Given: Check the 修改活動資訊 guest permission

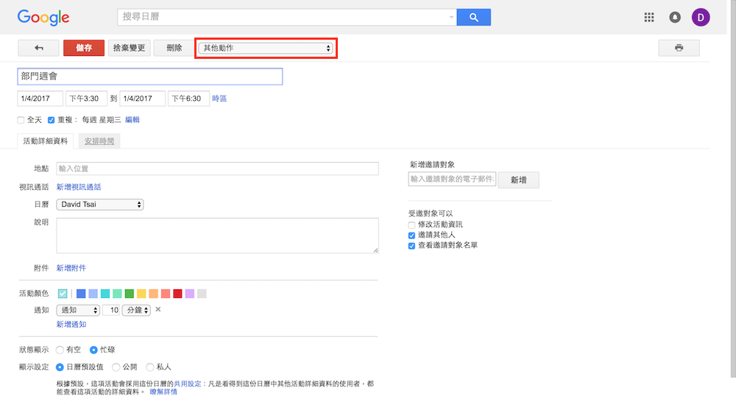Looking at the screenshot, I should 412,224.
